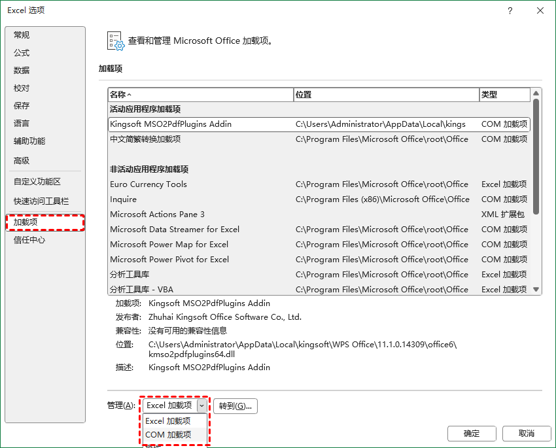Open the 自定义功能区 category
Image resolution: width=556 pixels, height=448 pixels.
(45, 181)
